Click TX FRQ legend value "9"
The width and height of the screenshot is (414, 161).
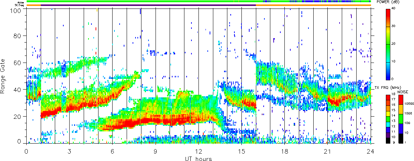click(x=394, y=142)
